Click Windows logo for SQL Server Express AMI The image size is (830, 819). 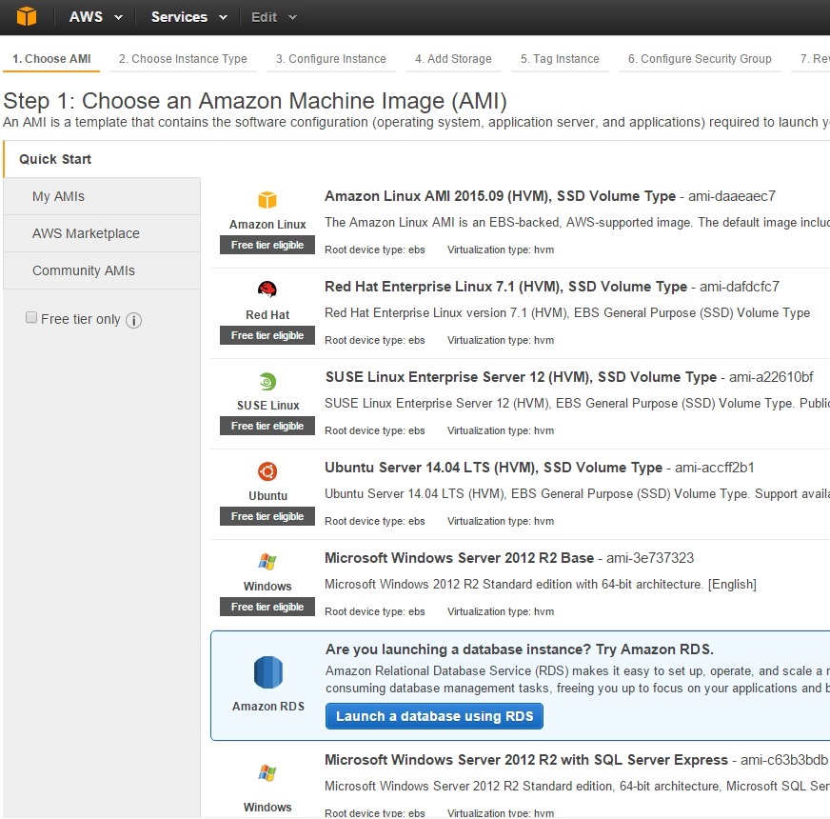[267, 773]
